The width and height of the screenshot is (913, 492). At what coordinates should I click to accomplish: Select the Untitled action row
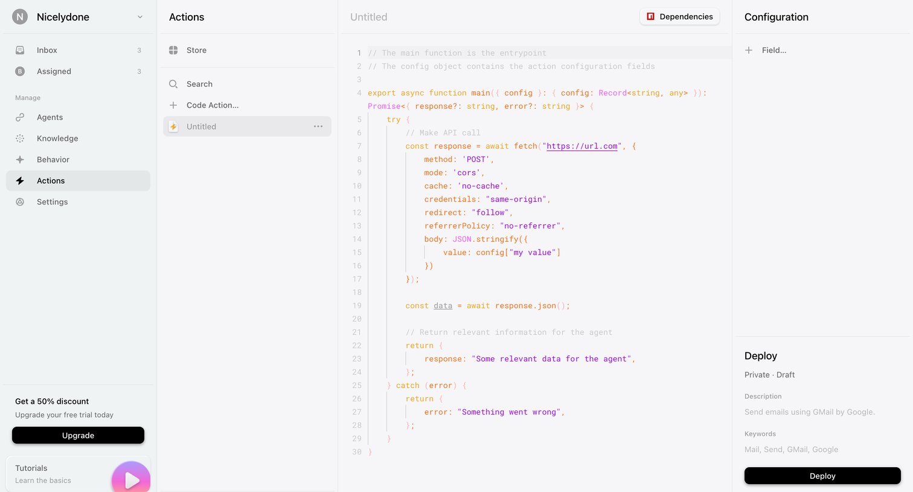[x=247, y=126]
